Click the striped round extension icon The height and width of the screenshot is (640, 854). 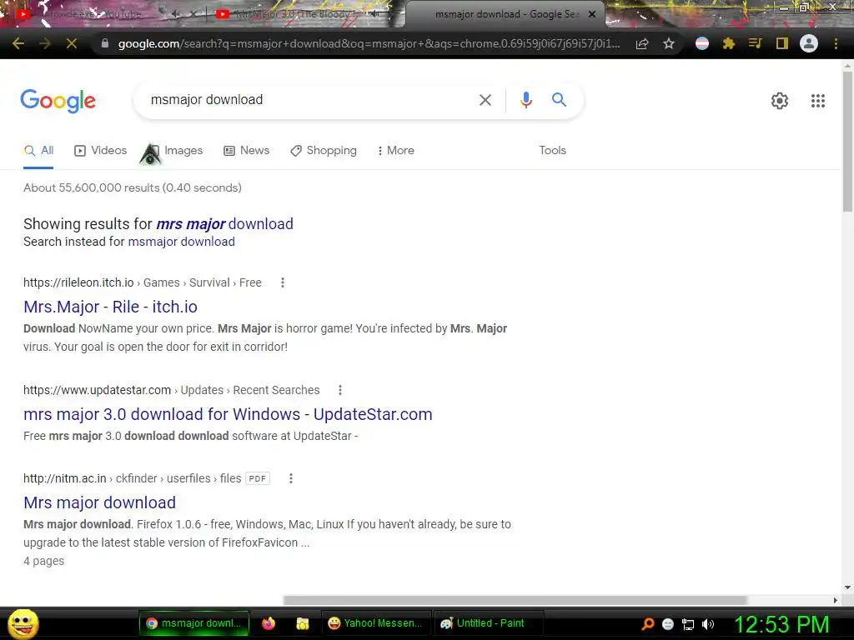702,43
